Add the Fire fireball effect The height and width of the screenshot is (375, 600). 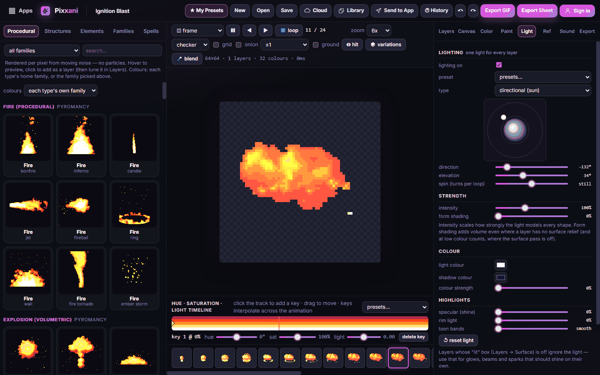pyautogui.click(x=81, y=212)
